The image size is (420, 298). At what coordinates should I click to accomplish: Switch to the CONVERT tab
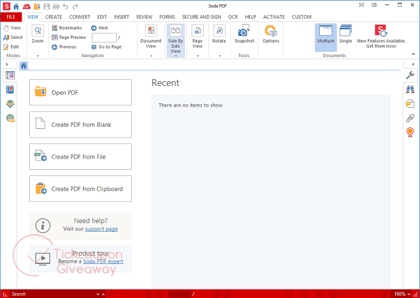click(80, 17)
